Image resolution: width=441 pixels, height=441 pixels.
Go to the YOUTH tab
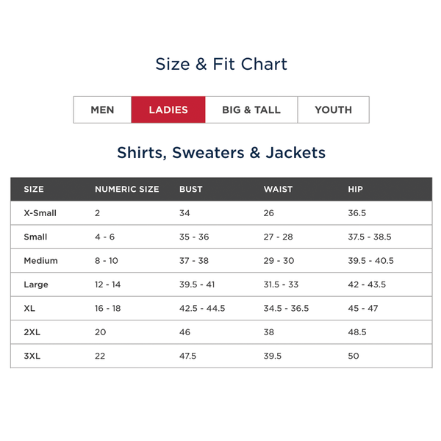tap(333, 110)
